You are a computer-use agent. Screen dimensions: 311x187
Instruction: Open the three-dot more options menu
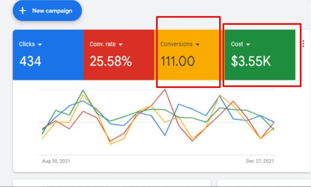click(303, 44)
